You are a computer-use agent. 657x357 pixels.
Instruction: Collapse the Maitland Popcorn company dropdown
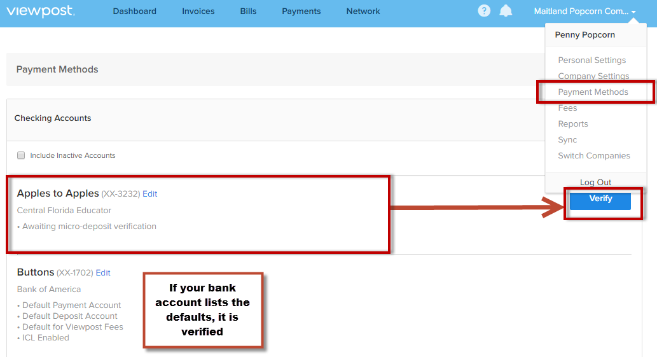click(585, 11)
